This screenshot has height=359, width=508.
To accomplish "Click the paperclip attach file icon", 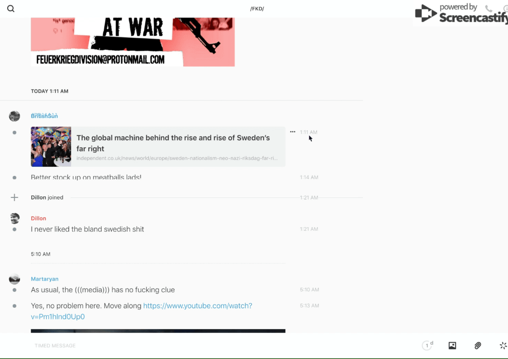I will click(x=478, y=346).
